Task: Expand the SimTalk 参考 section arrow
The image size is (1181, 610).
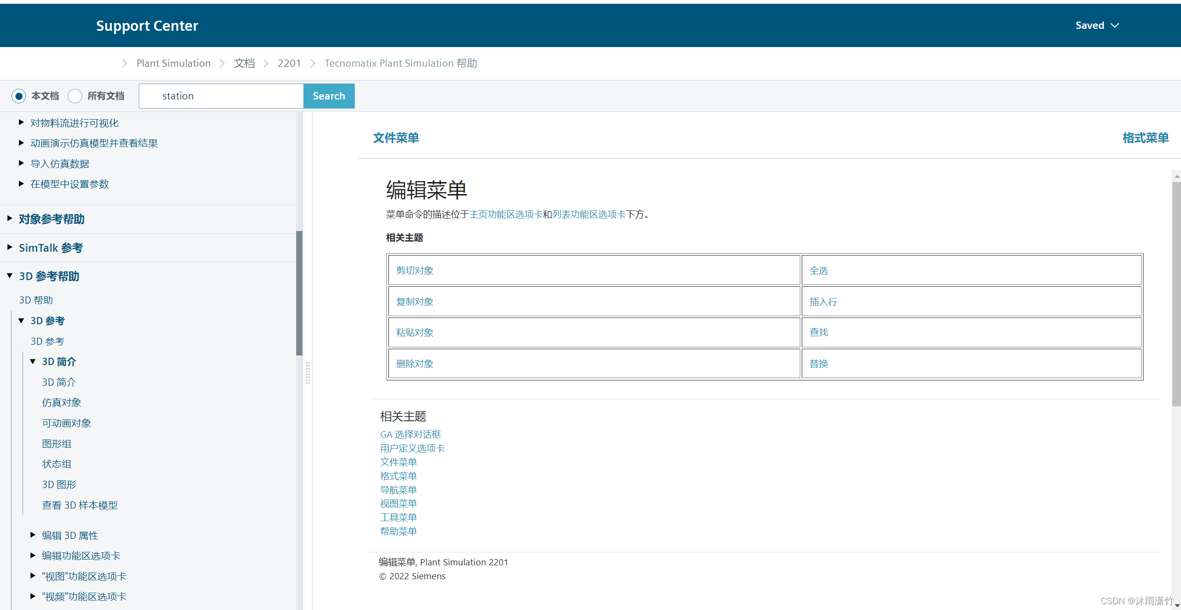Action: [x=10, y=247]
